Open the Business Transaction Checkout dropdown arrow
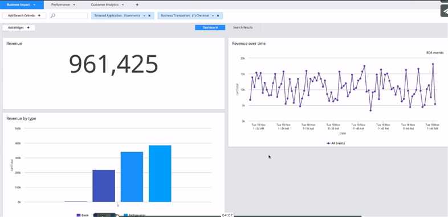This screenshot has width=448, height=217. 213,16
